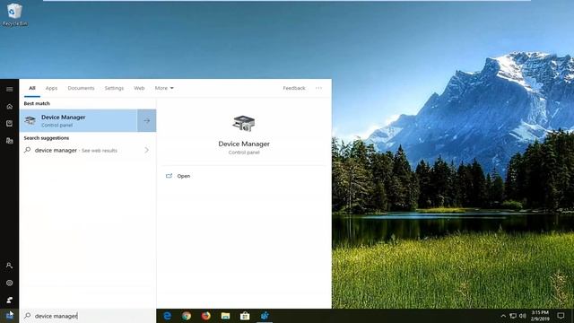The height and width of the screenshot is (323, 574).
Task: Open the user account icon in sidebar
Action: [10, 266]
